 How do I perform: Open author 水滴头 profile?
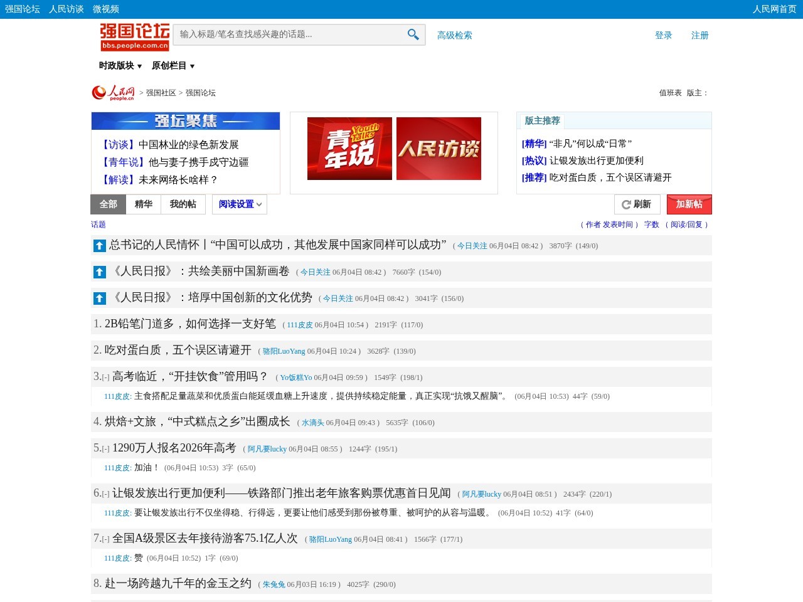tap(313, 423)
